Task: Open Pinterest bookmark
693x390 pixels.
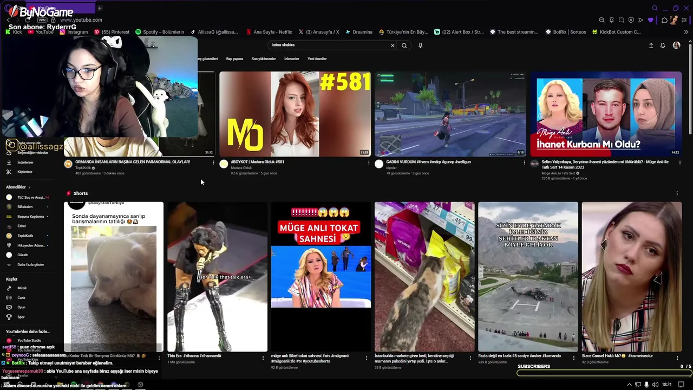Action: pyautogui.click(x=112, y=32)
